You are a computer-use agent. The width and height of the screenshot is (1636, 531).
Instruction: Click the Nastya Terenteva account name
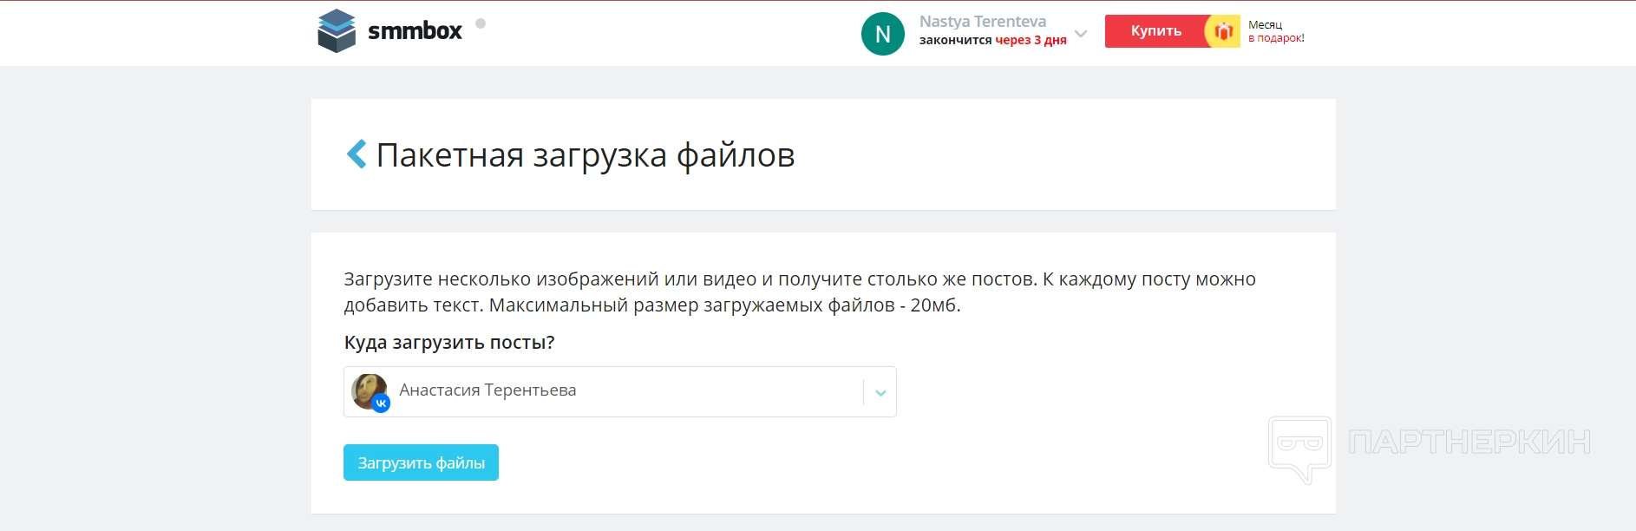(983, 22)
